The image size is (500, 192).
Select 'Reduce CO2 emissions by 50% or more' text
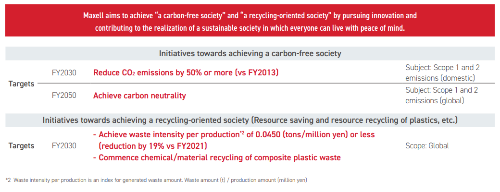click(x=186, y=73)
